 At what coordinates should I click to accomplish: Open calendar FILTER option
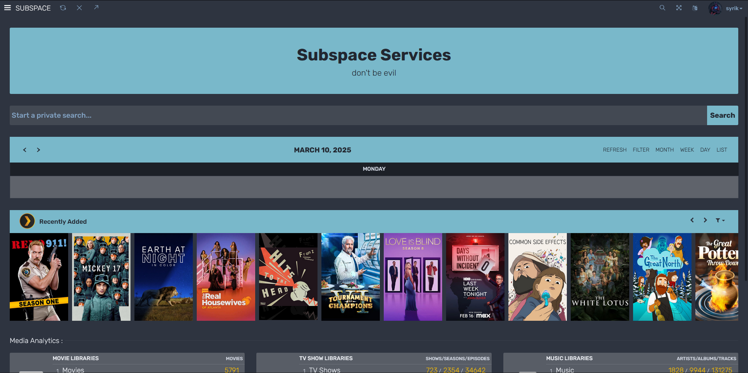(x=641, y=150)
